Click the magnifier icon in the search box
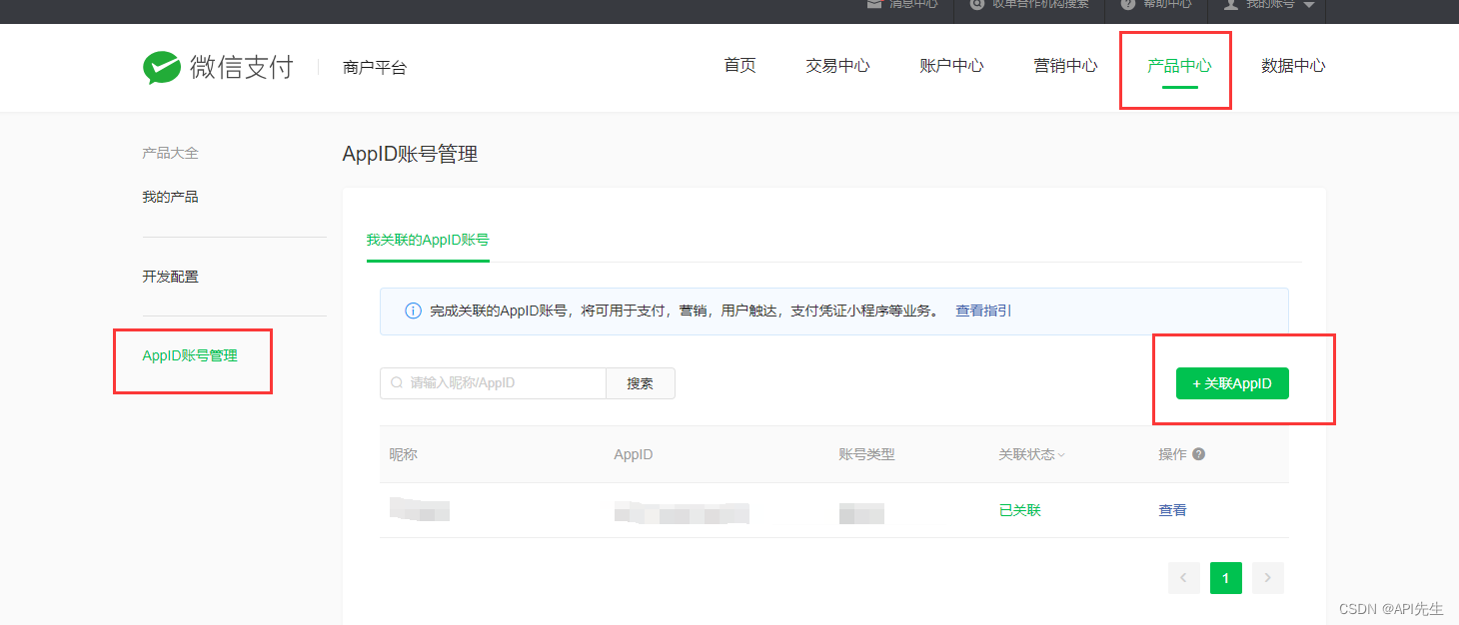Image resolution: width=1459 pixels, height=625 pixels. [397, 383]
